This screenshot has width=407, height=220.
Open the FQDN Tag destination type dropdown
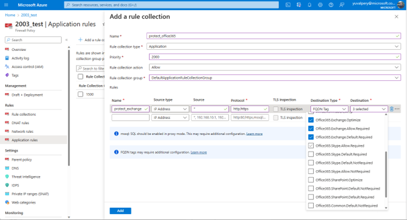(x=329, y=109)
